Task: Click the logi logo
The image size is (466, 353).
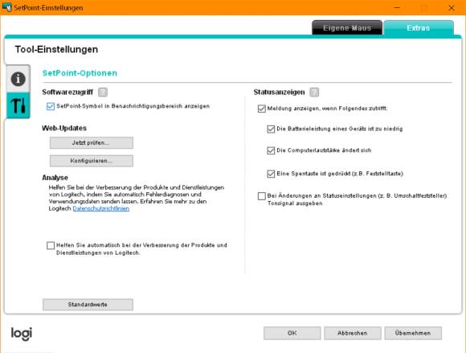Action: 22,334
